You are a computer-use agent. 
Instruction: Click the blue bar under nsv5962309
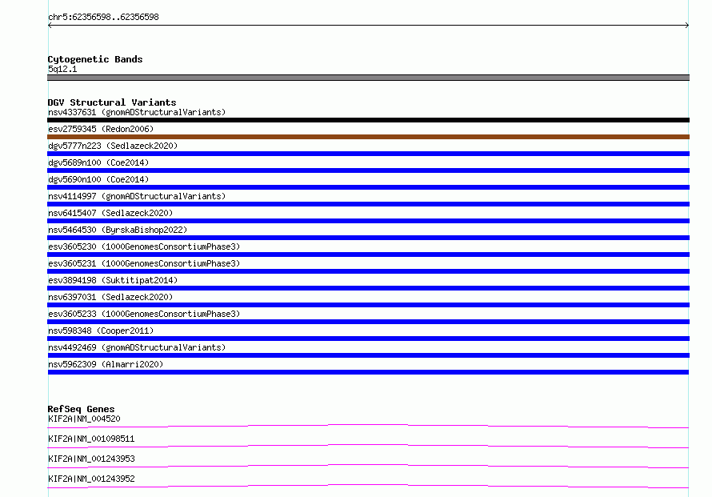pos(368,372)
